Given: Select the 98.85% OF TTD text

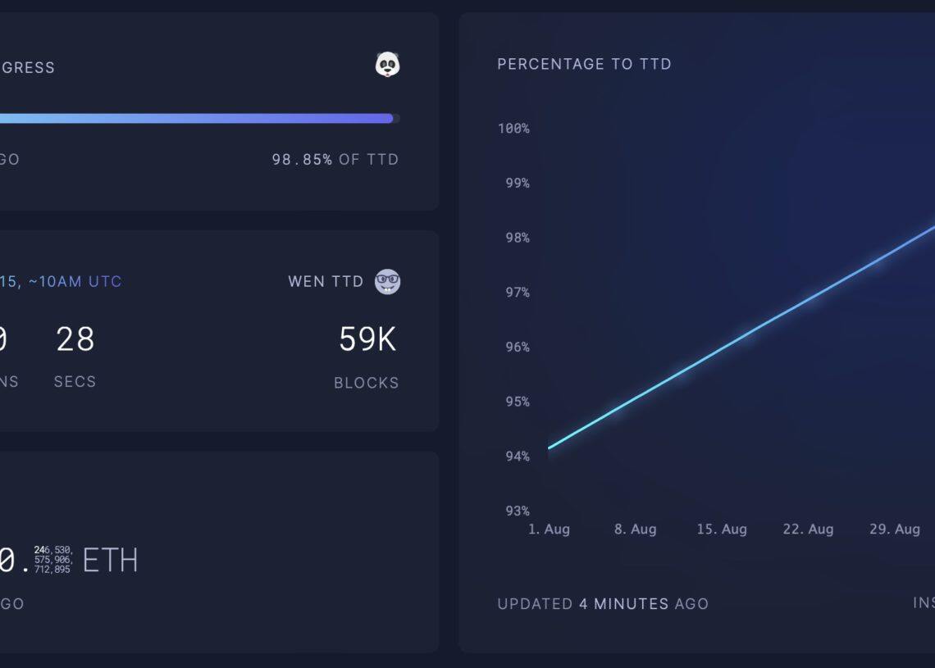Looking at the screenshot, I should [x=335, y=160].
